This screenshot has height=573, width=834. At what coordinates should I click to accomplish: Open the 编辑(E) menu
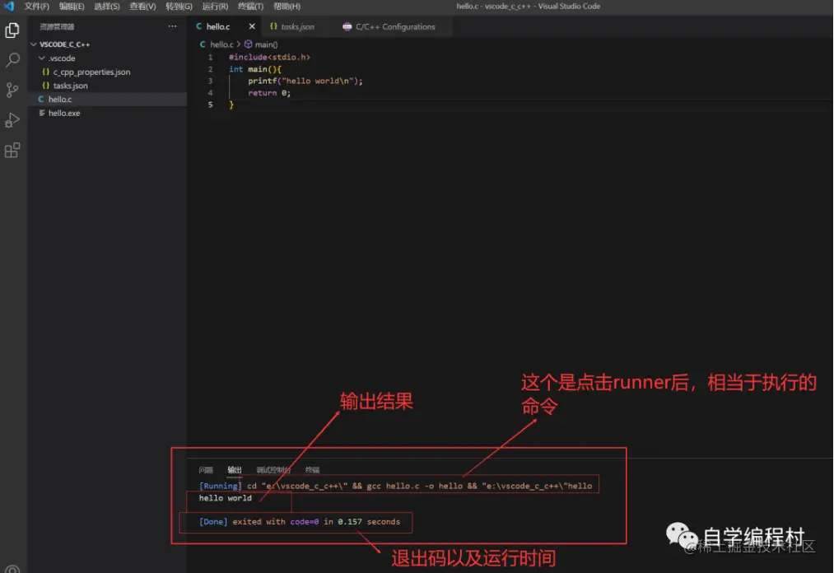(x=72, y=7)
